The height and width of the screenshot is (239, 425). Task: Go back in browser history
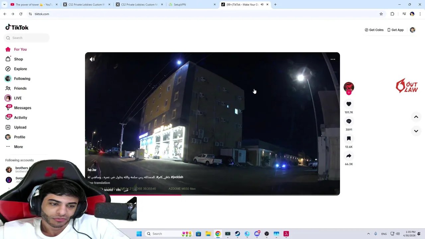(5, 14)
